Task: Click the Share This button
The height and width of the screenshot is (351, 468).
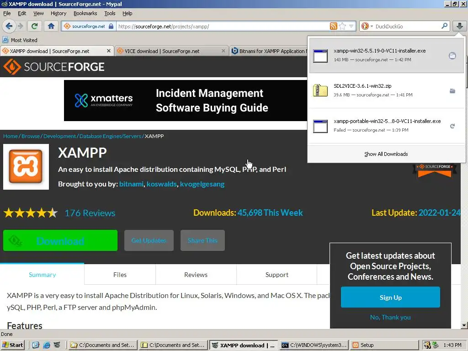Action: (x=202, y=240)
